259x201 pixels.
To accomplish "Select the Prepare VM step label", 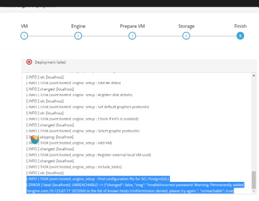I will click(132, 26).
